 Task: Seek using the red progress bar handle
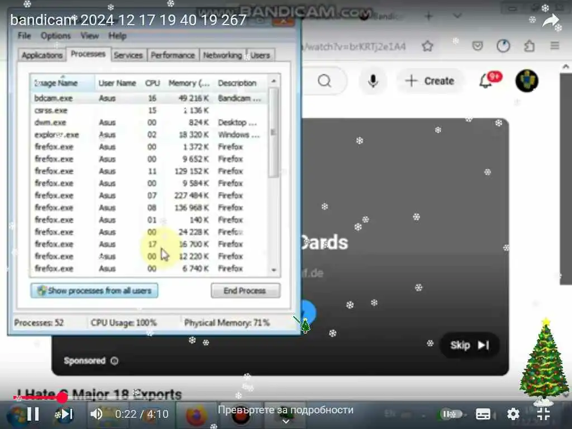(x=63, y=398)
